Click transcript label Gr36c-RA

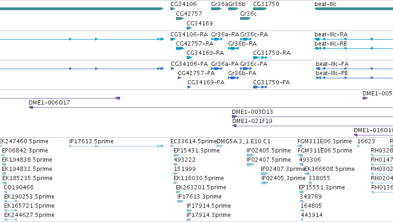(x=254, y=34)
